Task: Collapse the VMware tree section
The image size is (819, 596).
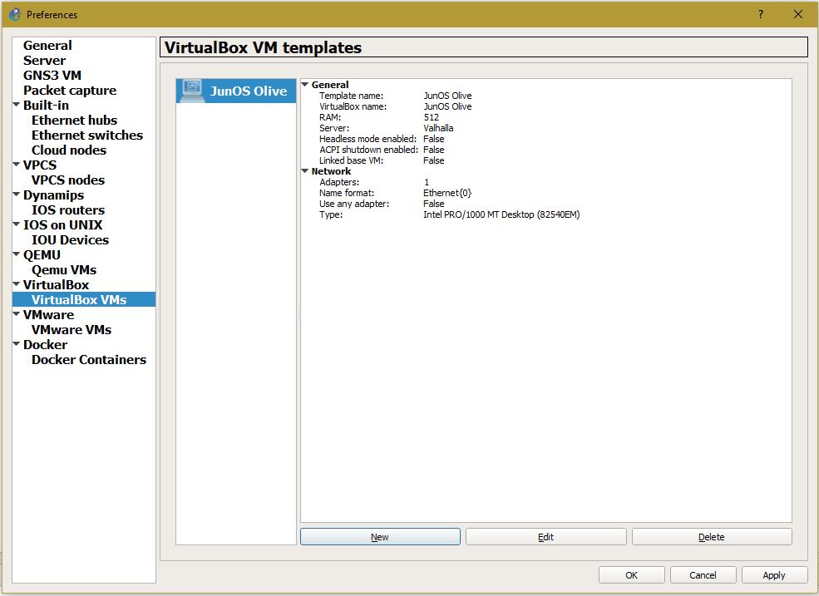Action: [17, 314]
